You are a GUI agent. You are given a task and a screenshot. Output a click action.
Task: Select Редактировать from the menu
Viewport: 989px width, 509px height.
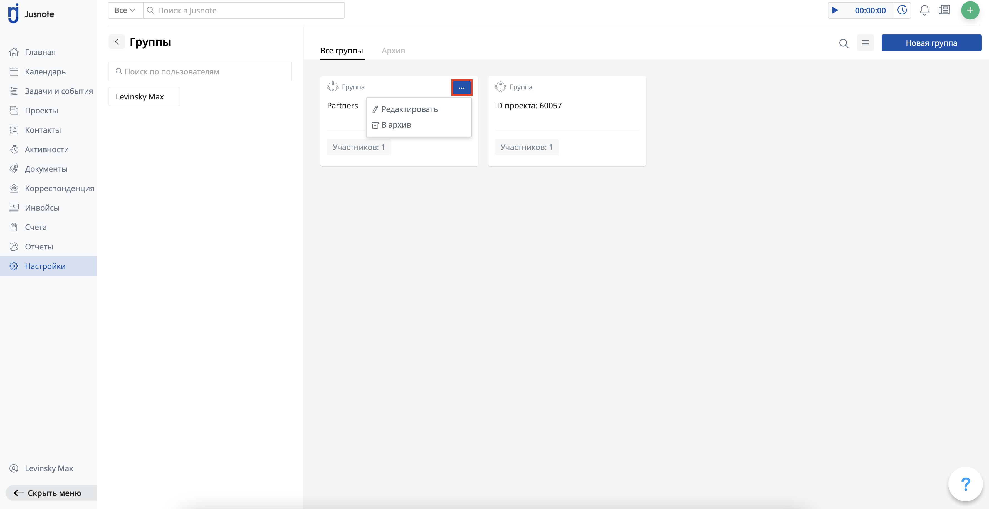[409, 109]
